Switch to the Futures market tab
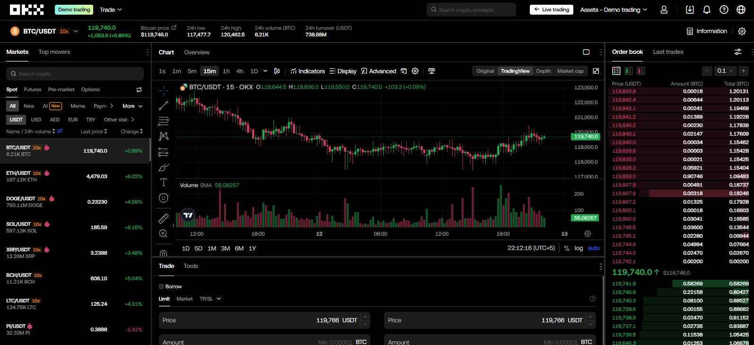 pos(33,89)
